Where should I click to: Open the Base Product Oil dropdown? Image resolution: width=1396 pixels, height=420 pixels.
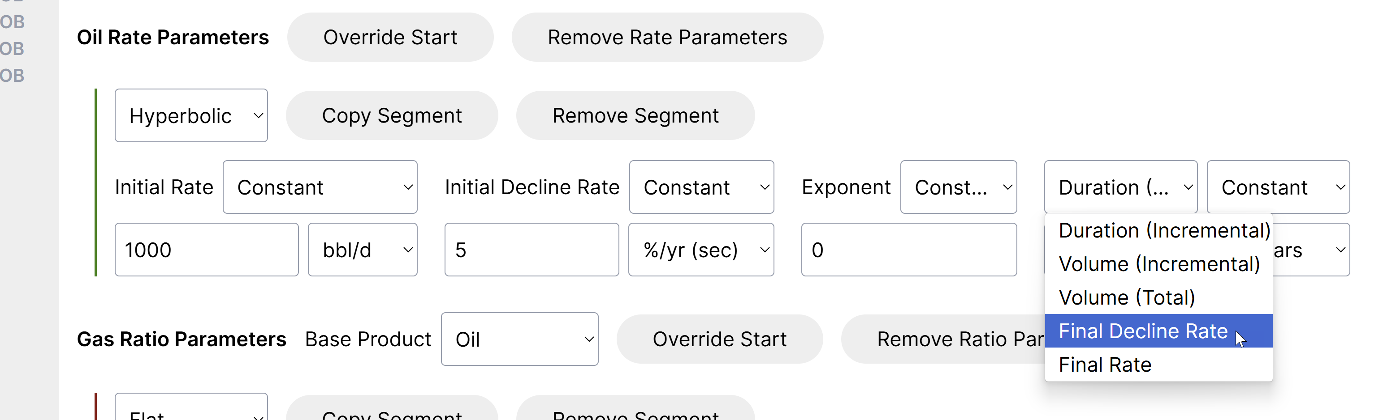click(x=519, y=339)
